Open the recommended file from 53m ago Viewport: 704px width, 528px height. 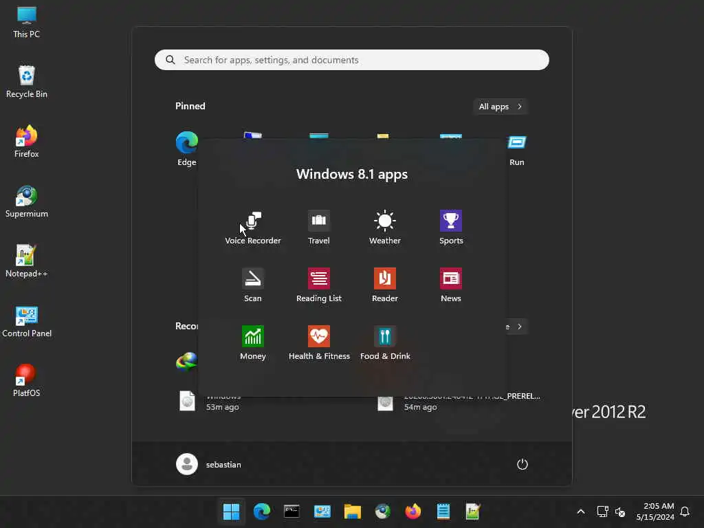click(x=210, y=401)
